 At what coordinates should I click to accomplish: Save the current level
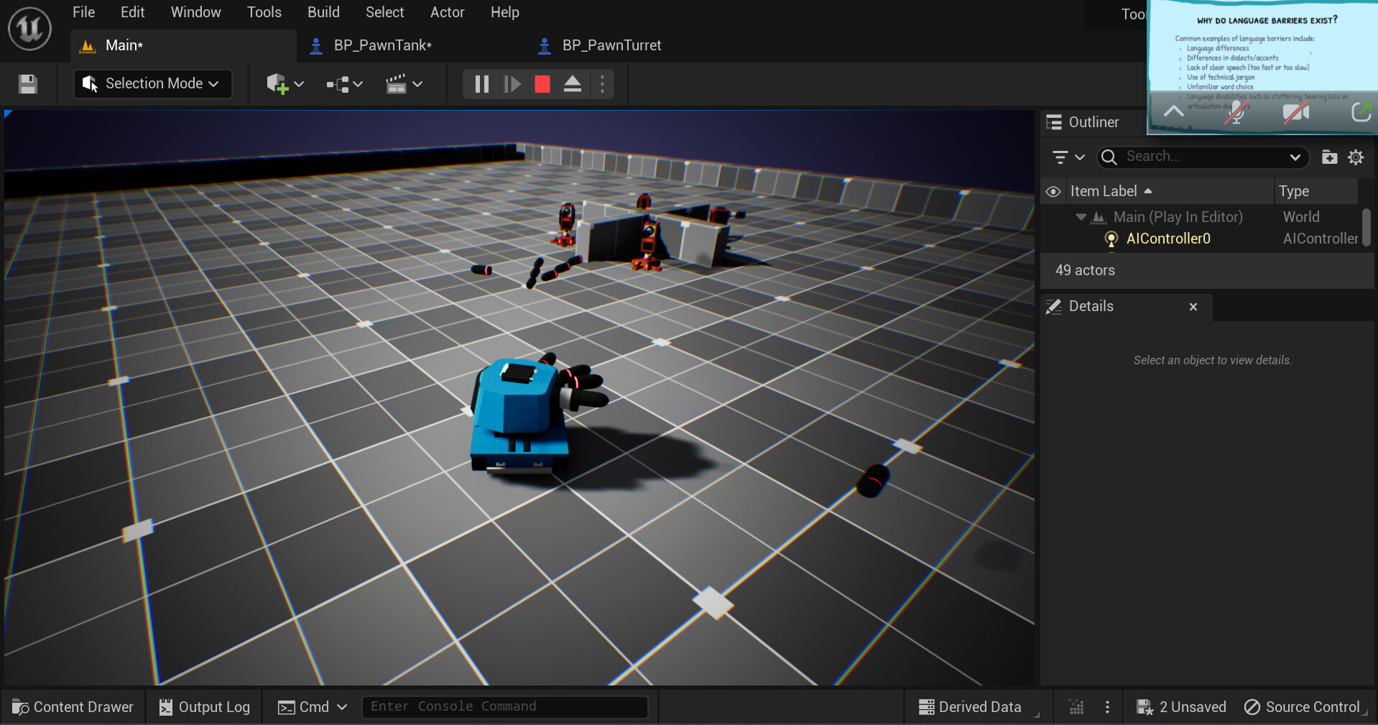tap(27, 84)
